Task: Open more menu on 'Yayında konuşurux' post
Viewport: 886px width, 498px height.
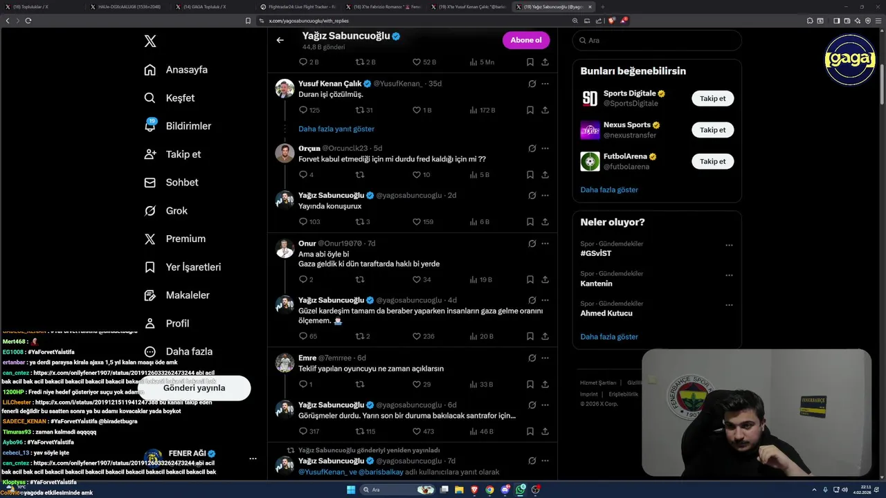Action: point(545,196)
